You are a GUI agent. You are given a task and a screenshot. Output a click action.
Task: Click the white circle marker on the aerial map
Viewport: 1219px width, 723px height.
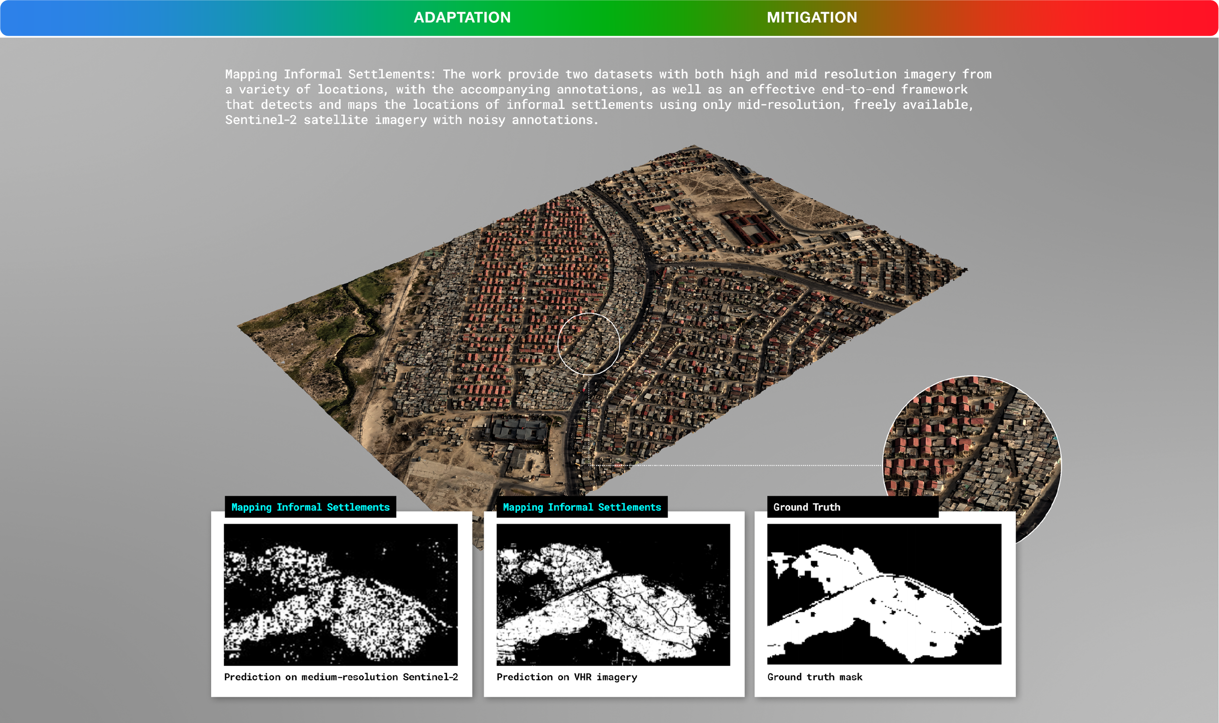pos(589,344)
